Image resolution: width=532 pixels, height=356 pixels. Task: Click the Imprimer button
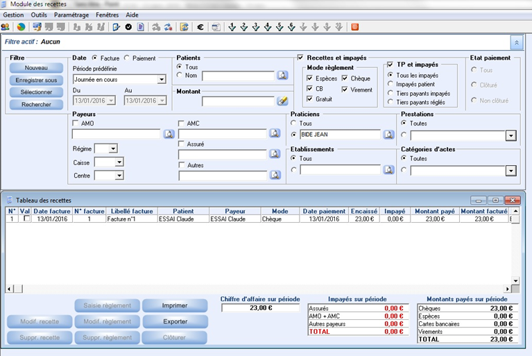pos(175,306)
